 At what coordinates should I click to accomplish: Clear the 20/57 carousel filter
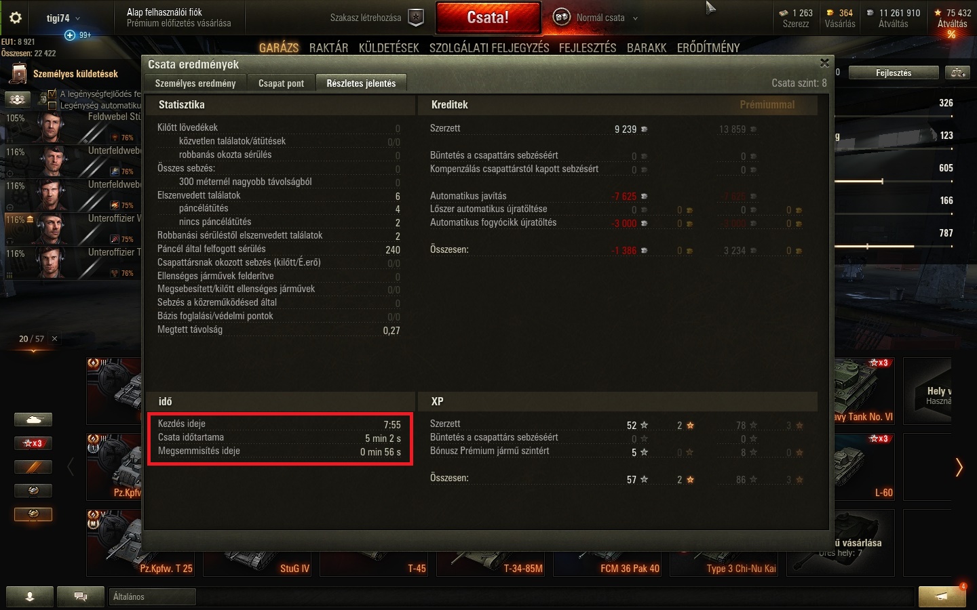tap(55, 339)
